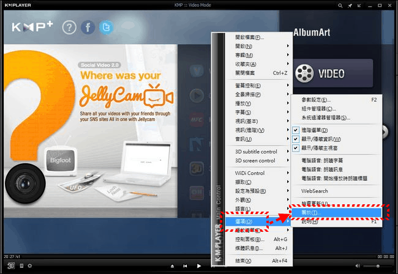This screenshot has height=274, width=398.
Task: Click the VIDEO panel button
Action: [x=333, y=73]
